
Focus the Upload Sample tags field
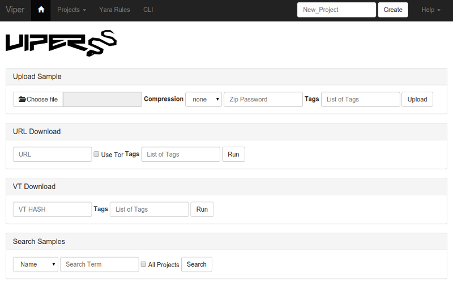click(x=361, y=99)
